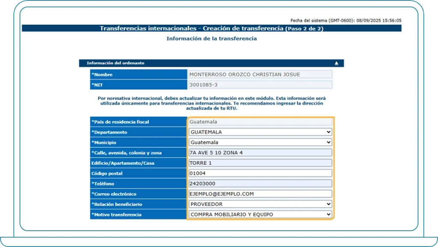
Task: Click the Código postal input field
Action: point(260,173)
